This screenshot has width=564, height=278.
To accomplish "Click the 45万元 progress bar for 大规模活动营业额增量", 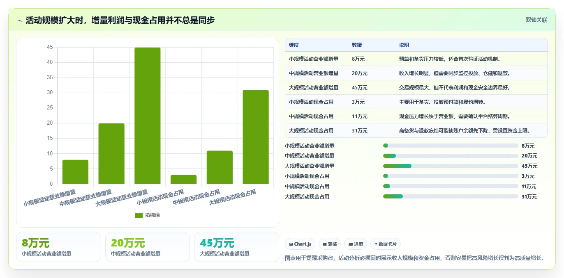I will pos(451,166).
